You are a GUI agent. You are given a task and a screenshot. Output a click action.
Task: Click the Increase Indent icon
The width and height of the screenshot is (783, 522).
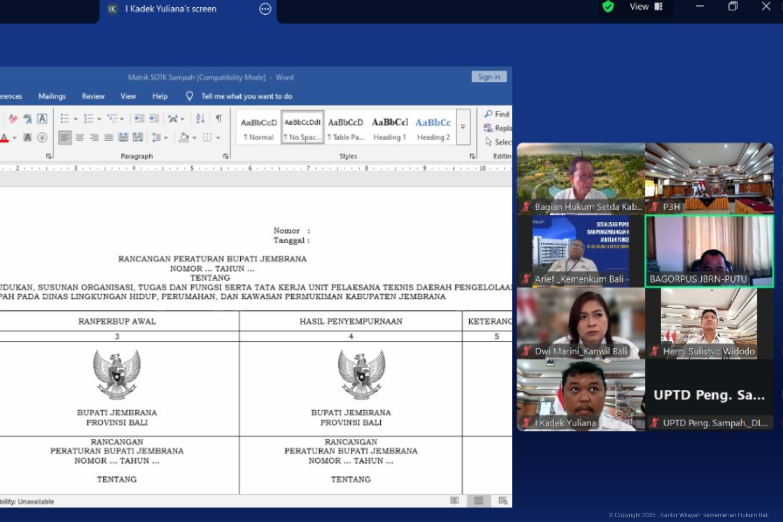pyautogui.click(x=154, y=119)
